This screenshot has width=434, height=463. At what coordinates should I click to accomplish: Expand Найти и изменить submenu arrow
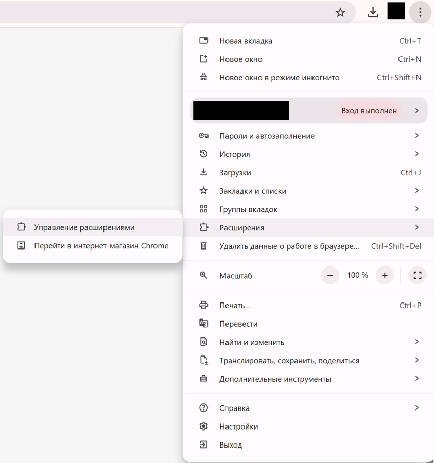point(417,342)
